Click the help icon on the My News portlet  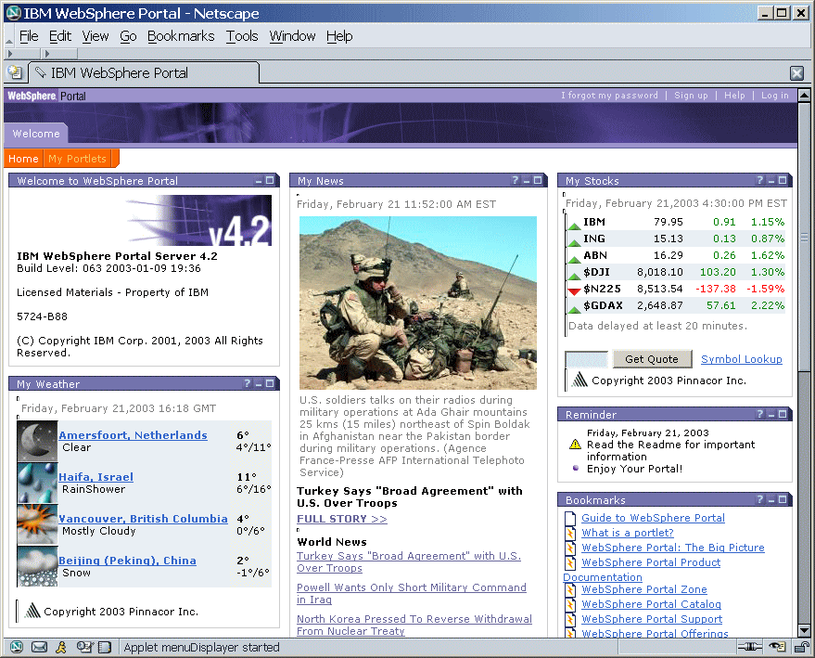point(516,180)
